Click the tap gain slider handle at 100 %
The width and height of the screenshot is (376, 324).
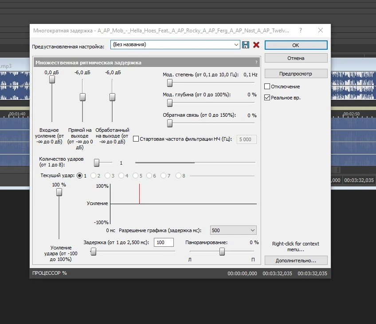[59, 192]
